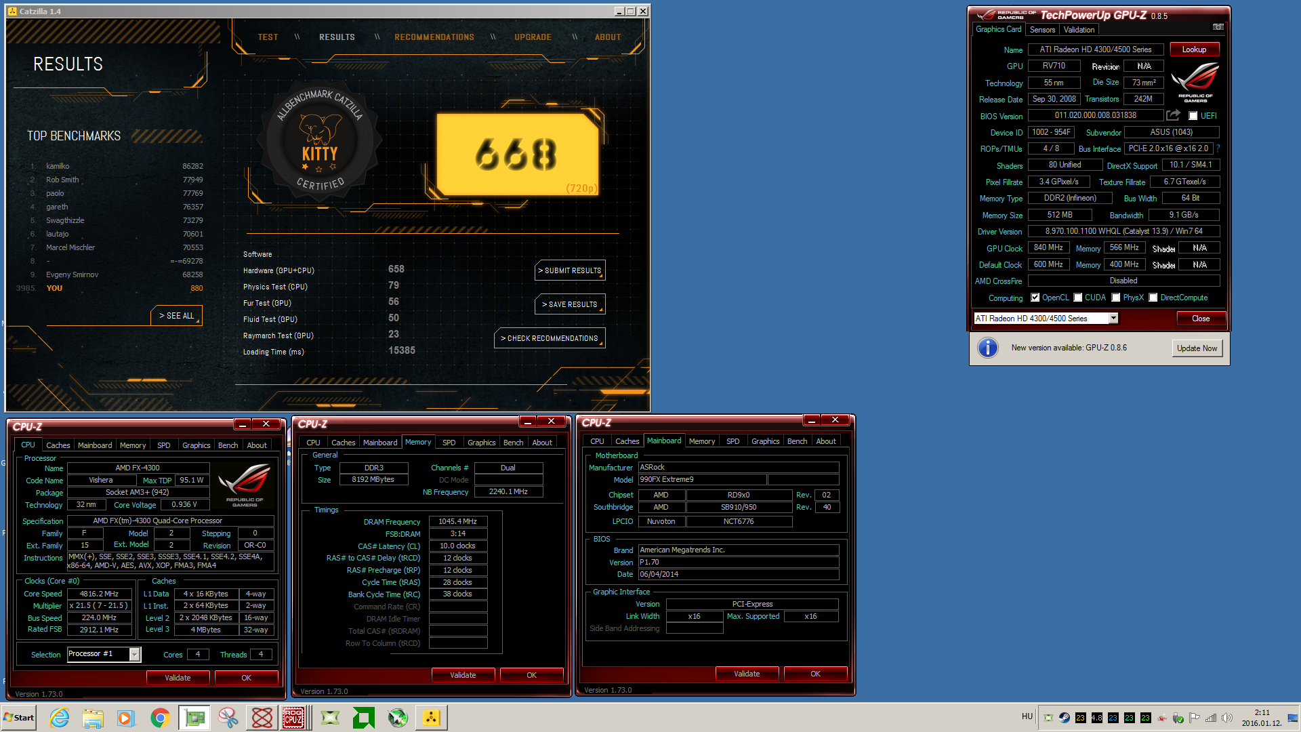This screenshot has height=732, width=1301.
Task: Click the 4.8 tray indicator
Action: (1097, 718)
